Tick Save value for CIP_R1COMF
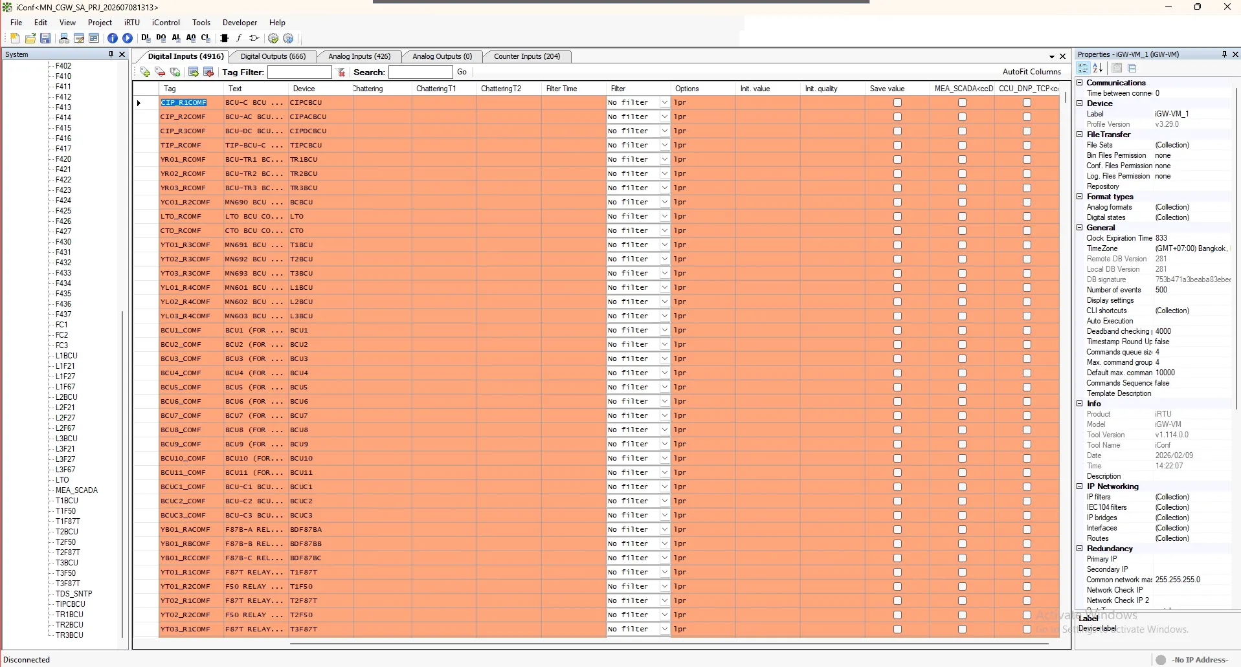 click(x=897, y=102)
